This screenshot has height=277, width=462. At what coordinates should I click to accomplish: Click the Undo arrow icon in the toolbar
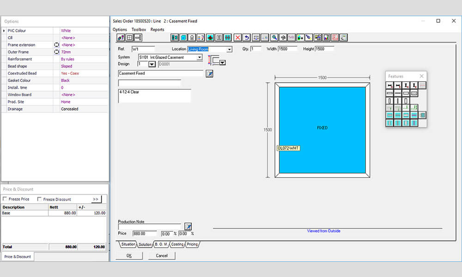[246, 37]
